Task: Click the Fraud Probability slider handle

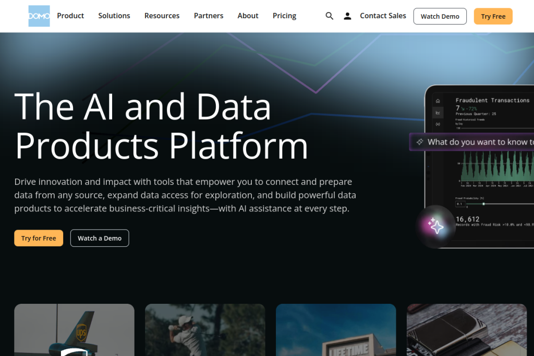Action: [x=483, y=204]
